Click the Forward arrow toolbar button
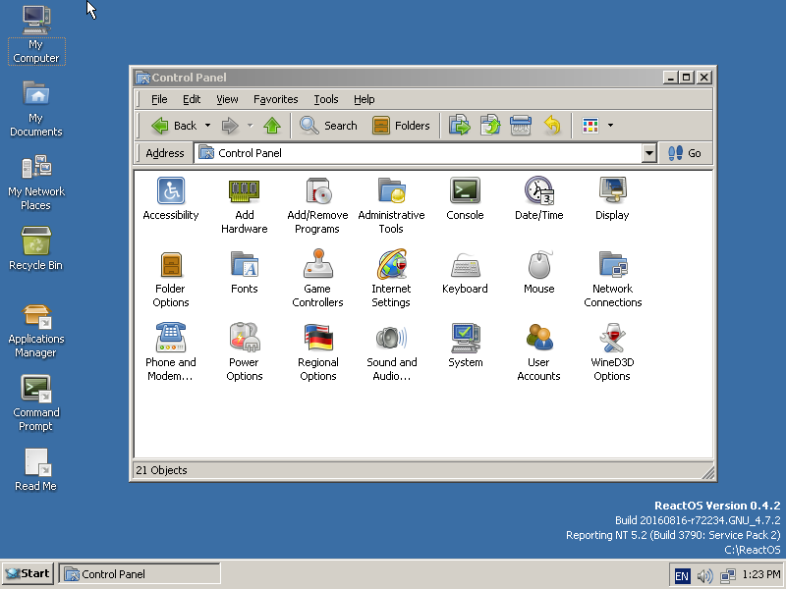The height and width of the screenshot is (589, 786). click(x=230, y=126)
